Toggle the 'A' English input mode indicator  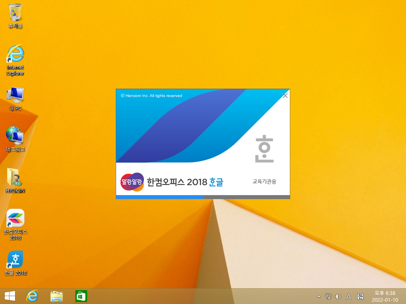point(349,296)
